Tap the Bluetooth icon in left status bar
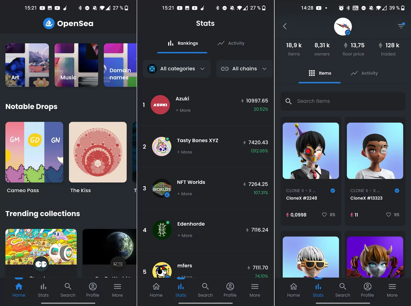Image resolution: width=411 pixels, height=306 pixels. (80, 8)
